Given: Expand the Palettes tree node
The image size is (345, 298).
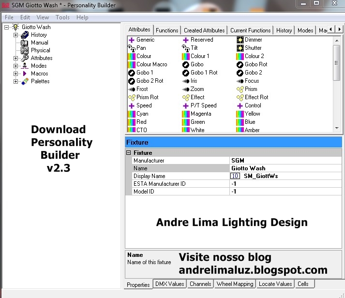Looking at the screenshot, I should (15, 81).
